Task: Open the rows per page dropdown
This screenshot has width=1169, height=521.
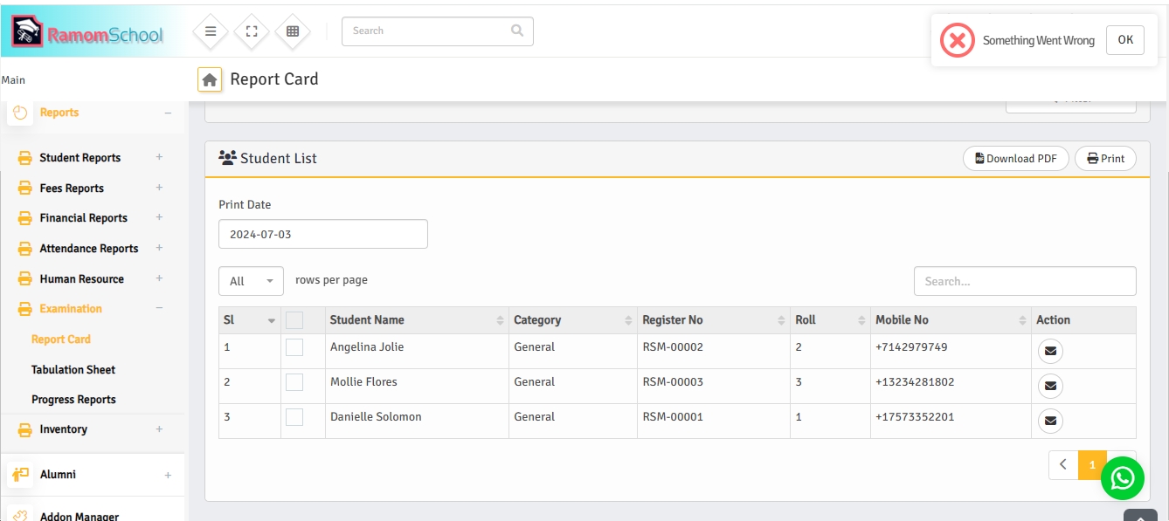Action: point(251,281)
